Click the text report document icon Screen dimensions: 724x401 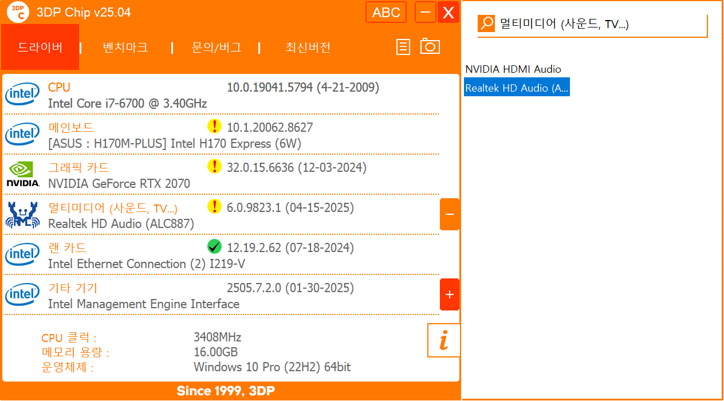[403, 47]
